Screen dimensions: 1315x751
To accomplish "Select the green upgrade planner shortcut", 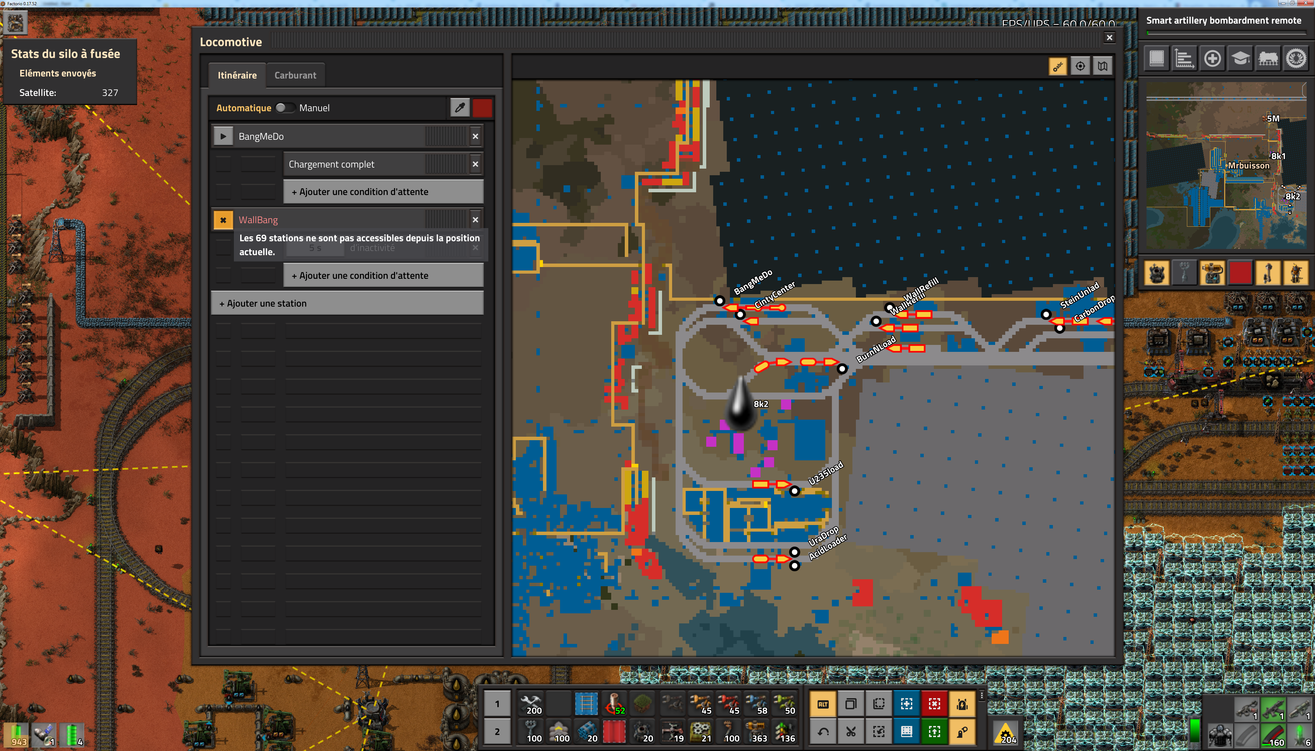I will point(935,732).
